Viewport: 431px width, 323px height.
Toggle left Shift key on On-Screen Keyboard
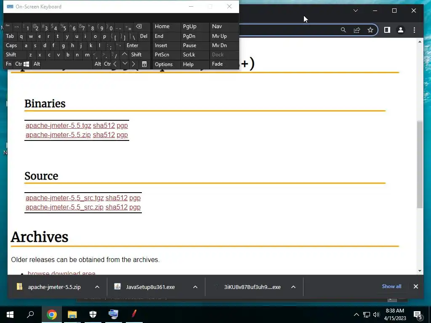(x=11, y=55)
